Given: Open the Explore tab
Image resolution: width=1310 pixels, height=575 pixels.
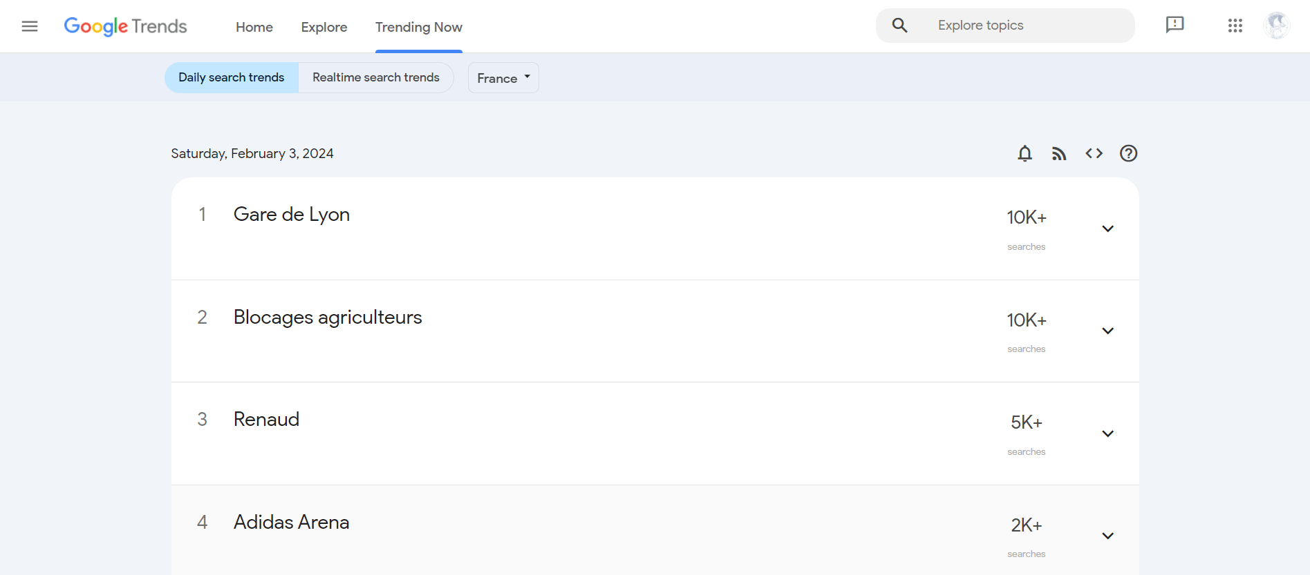Looking at the screenshot, I should (x=324, y=27).
